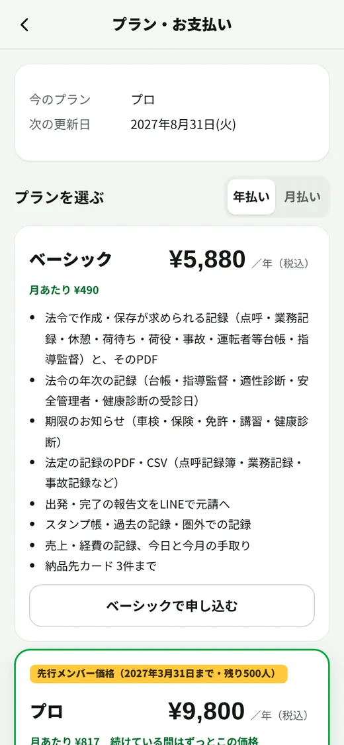The height and width of the screenshot is (745, 344).
Task: Switch to 月払い billing
Action: pyautogui.click(x=302, y=197)
